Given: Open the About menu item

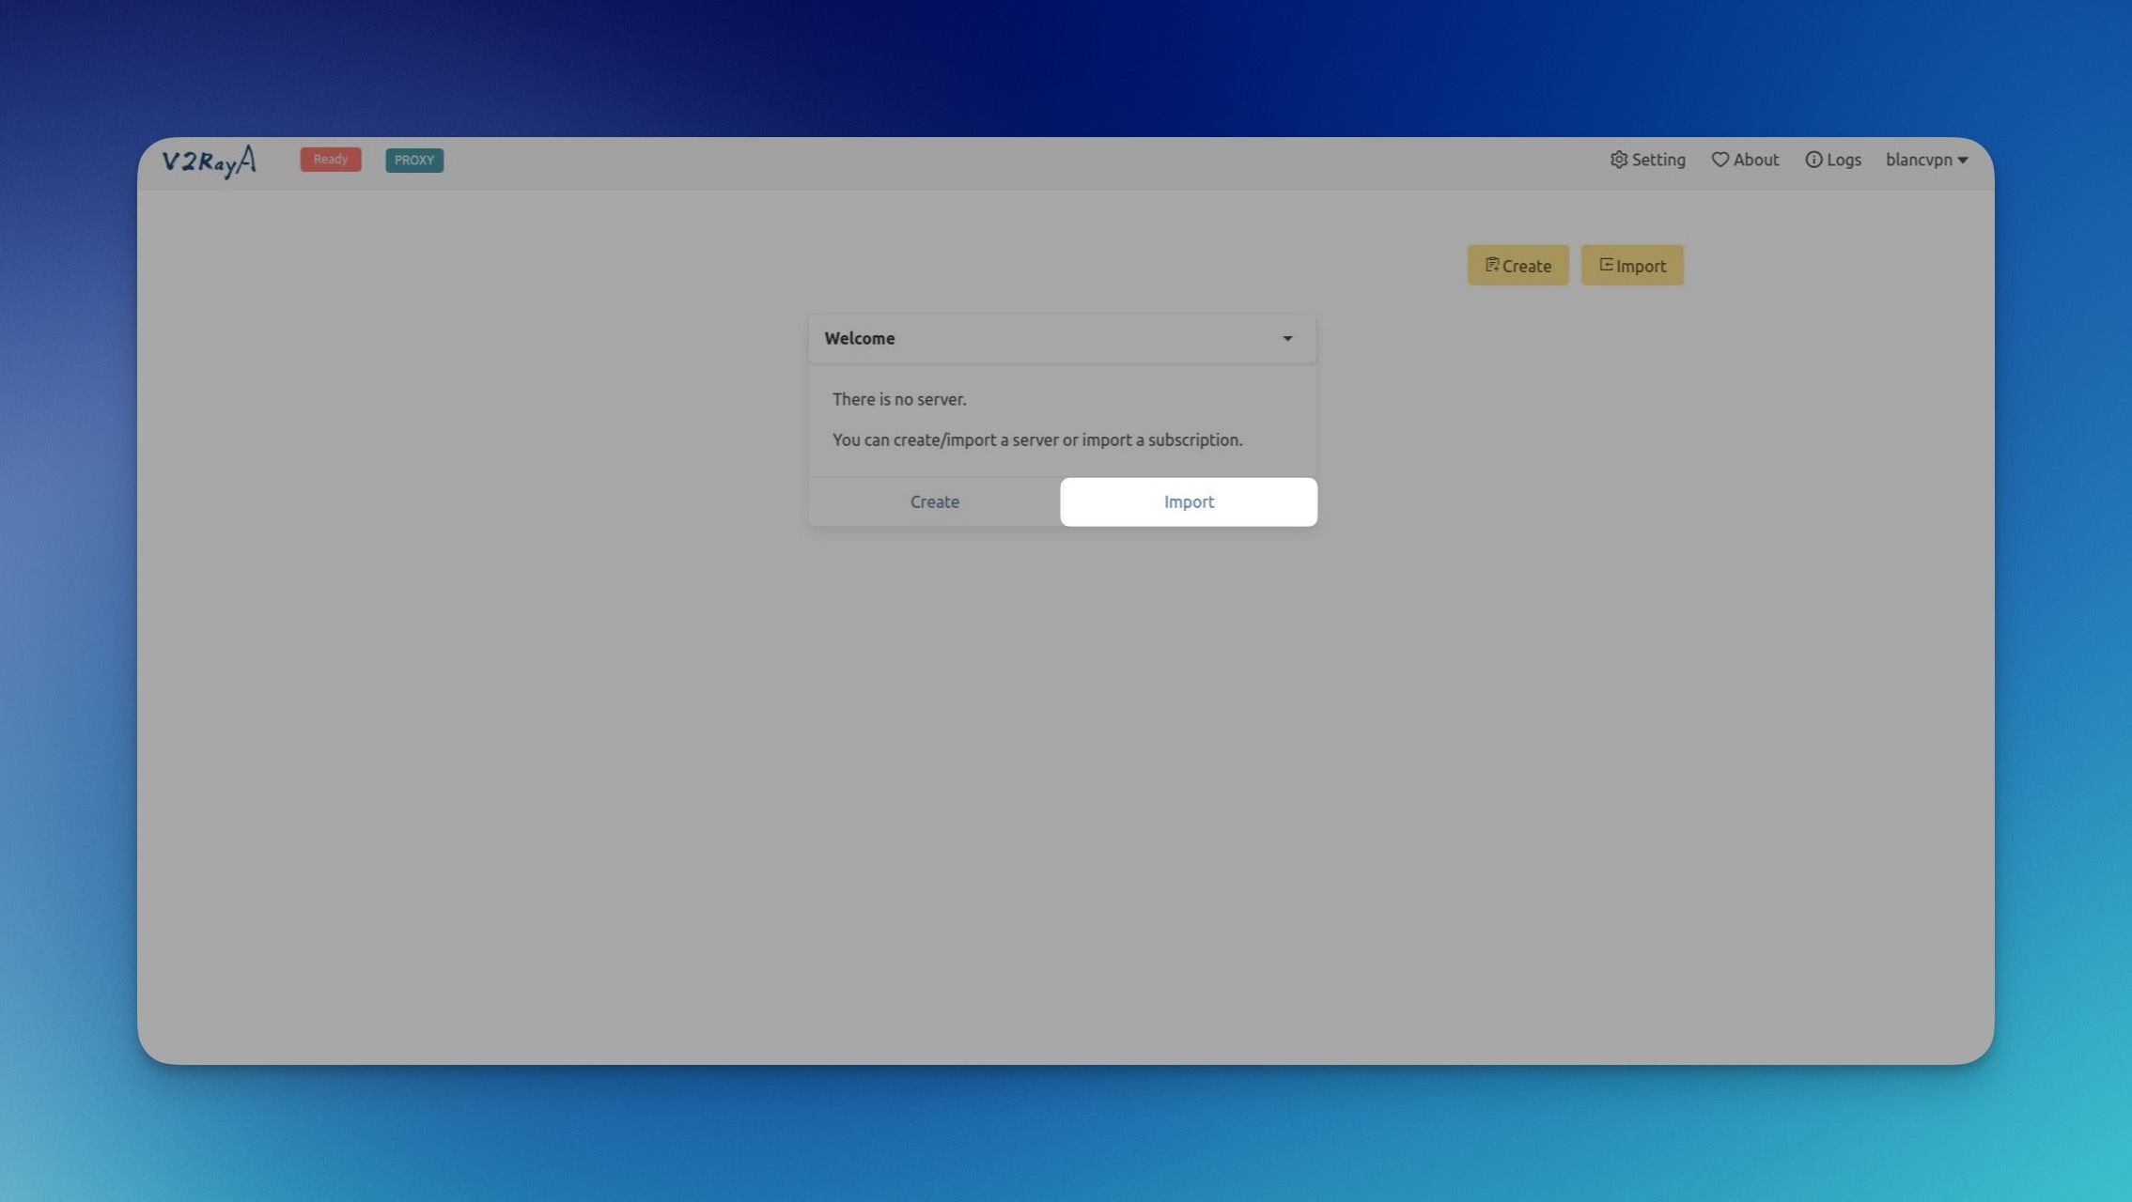Looking at the screenshot, I should (x=1755, y=160).
